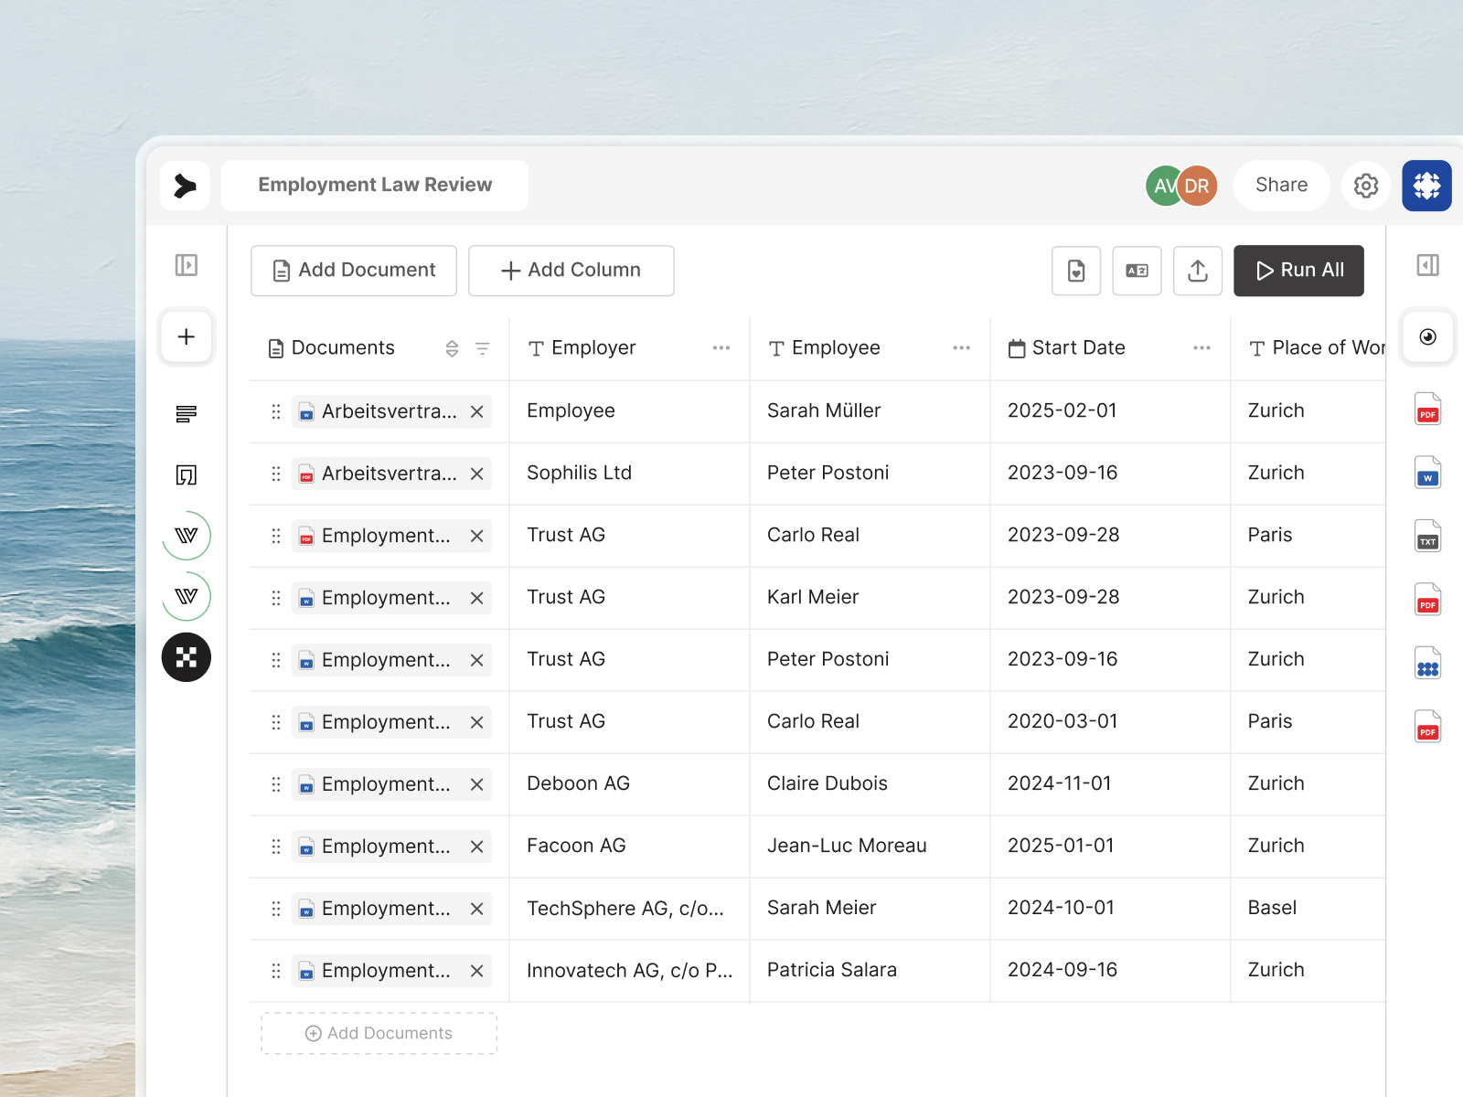Select the Deboon AG cell
Screen dimensions: 1463x1097
[x=629, y=784]
